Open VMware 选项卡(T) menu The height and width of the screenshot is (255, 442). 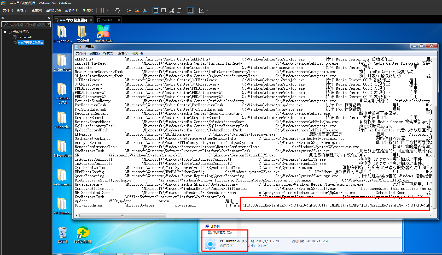tap(72, 10)
